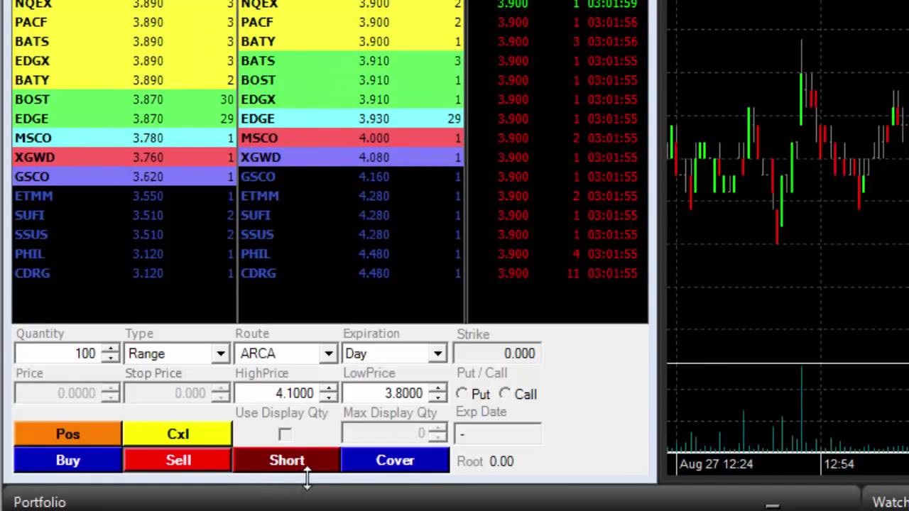Click the 12:54 chart time label
This screenshot has height=511, width=909.
point(839,464)
